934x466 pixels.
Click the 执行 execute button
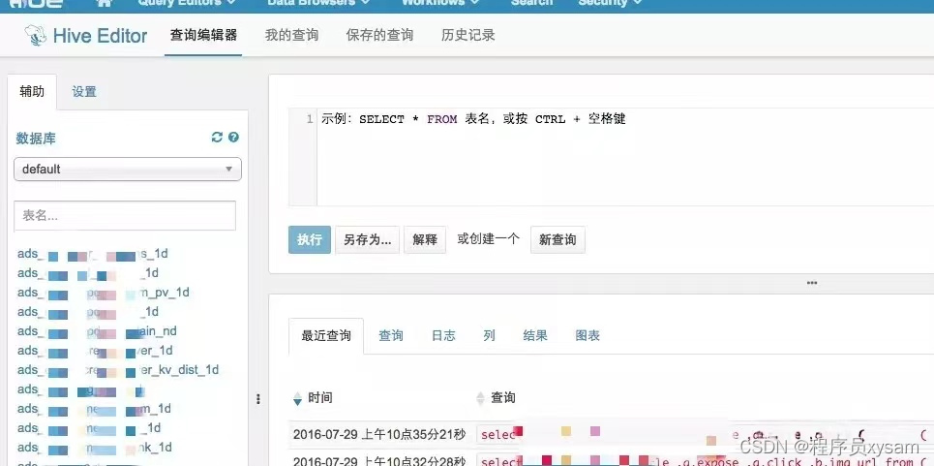tap(310, 239)
